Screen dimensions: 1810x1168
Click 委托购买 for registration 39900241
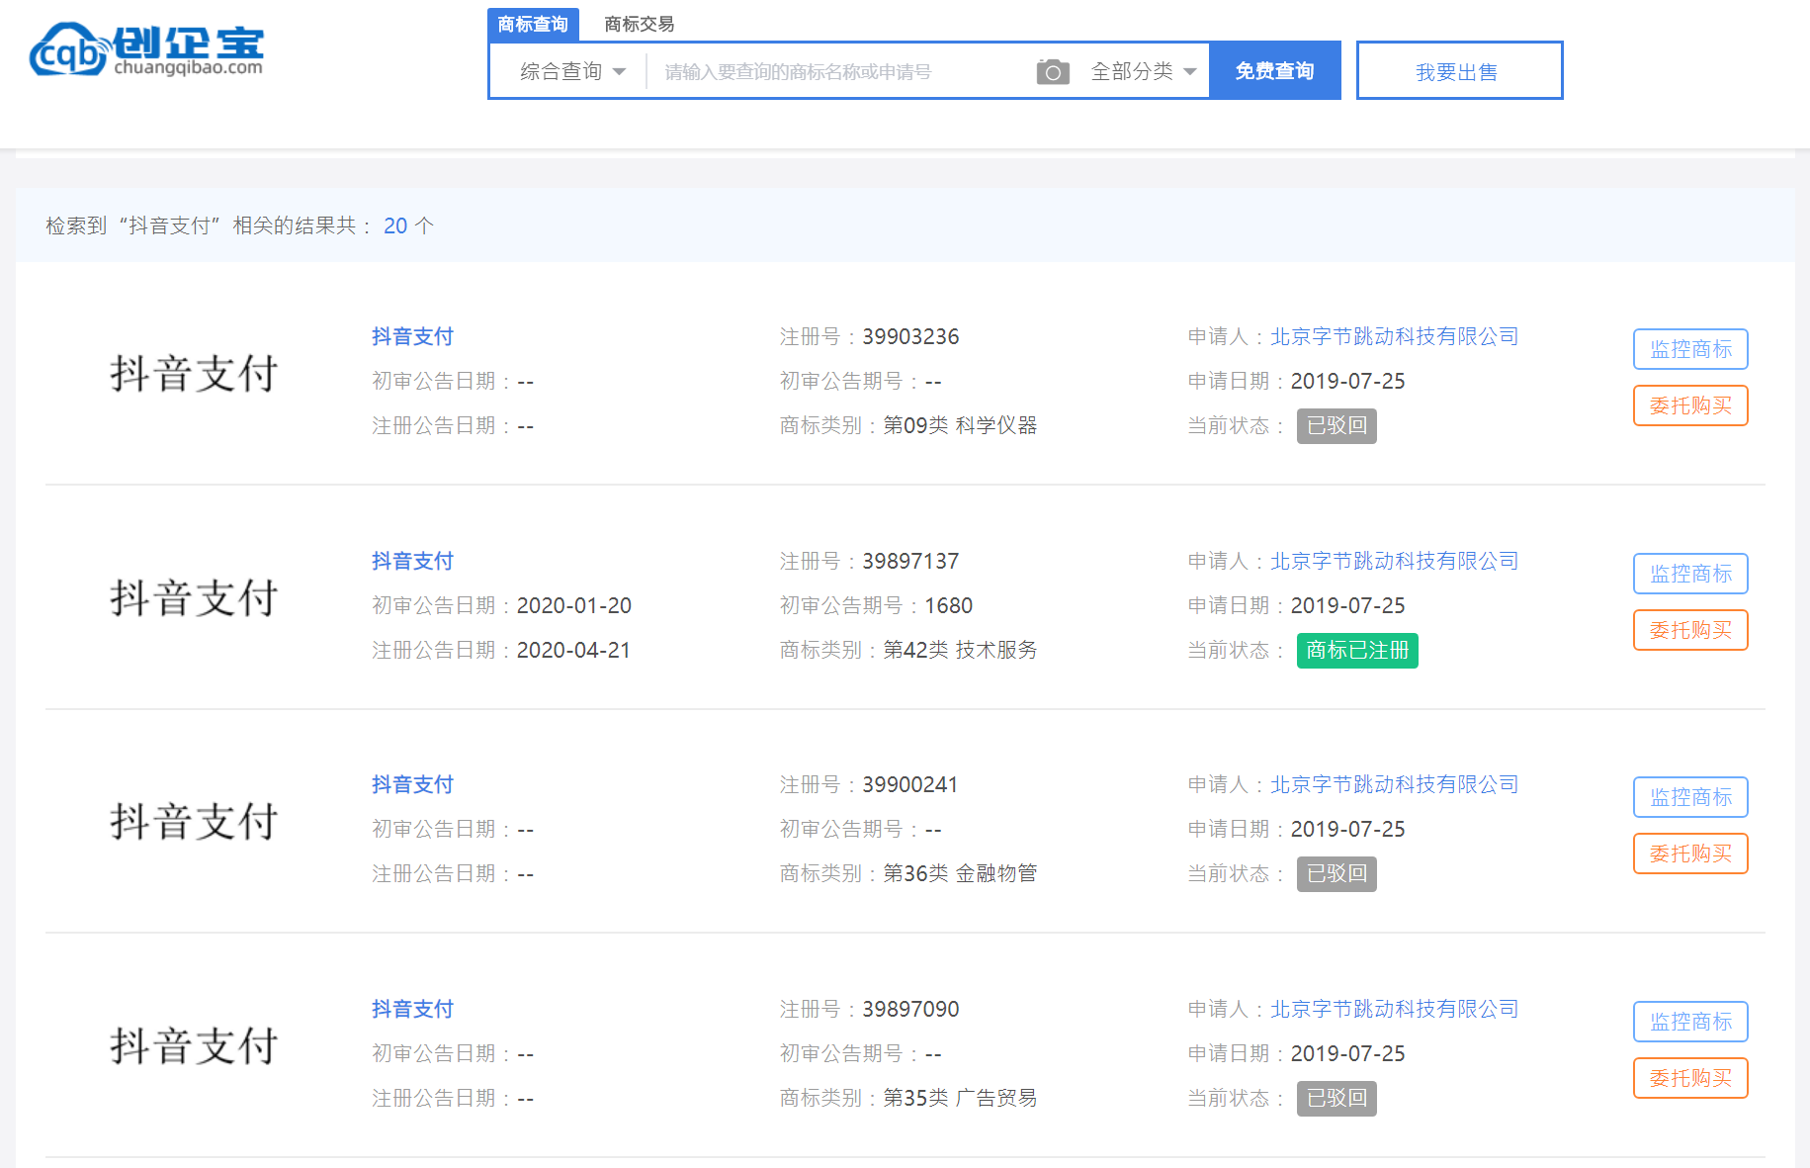coord(1690,854)
